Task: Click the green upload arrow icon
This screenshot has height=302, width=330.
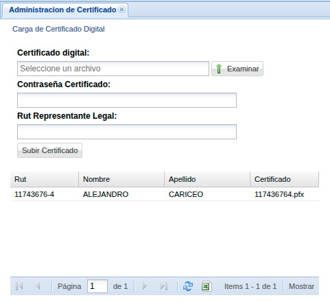Action: pyautogui.click(x=219, y=69)
